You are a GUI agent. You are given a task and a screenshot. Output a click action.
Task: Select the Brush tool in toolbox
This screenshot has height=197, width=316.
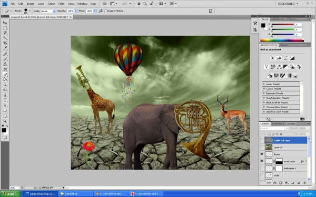(x=5, y=59)
